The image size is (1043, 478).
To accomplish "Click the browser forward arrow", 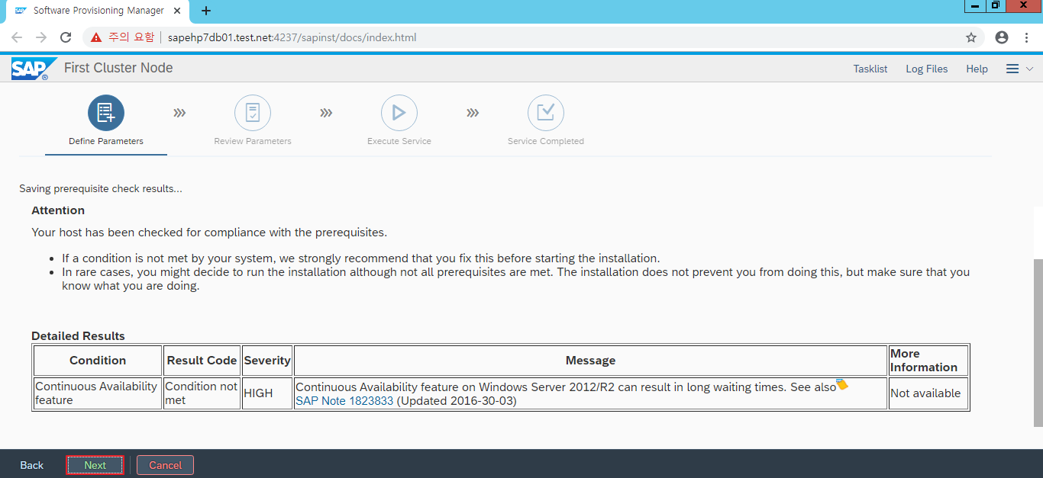I will pos(41,37).
